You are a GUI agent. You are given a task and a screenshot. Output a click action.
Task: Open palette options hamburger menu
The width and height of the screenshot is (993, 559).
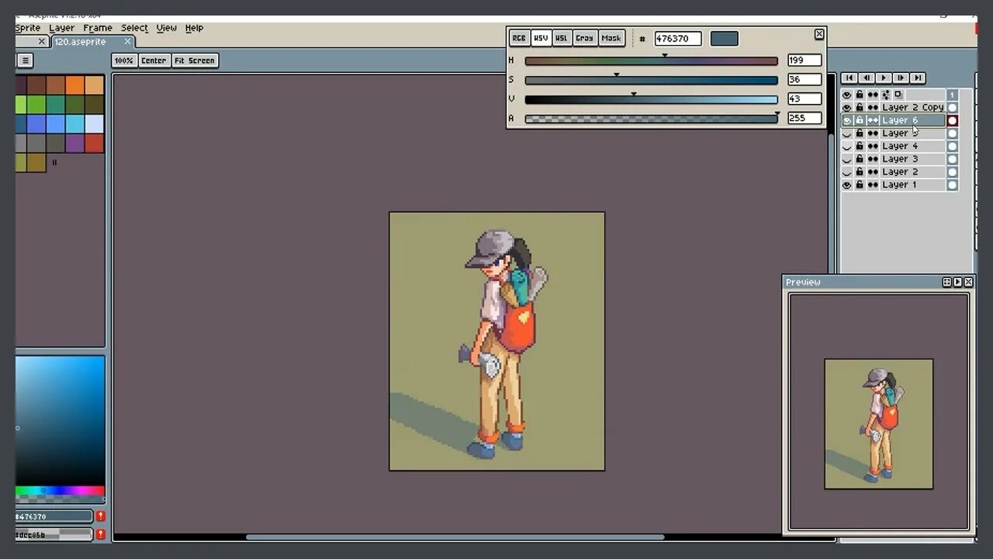coord(26,61)
